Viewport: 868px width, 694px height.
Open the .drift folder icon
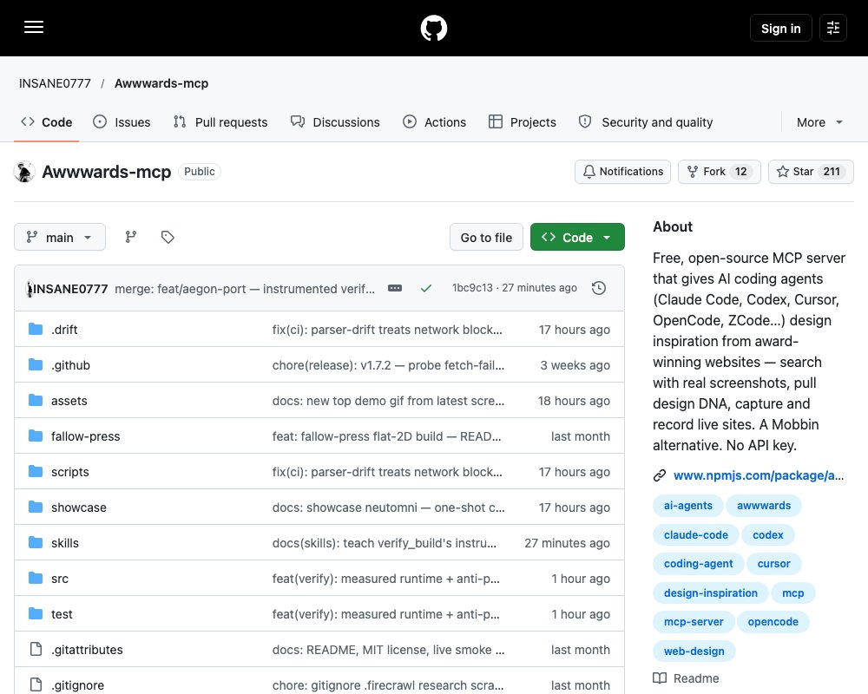(x=36, y=330)
